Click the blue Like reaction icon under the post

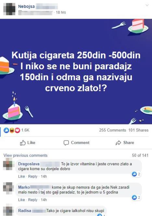click(6, 130)
